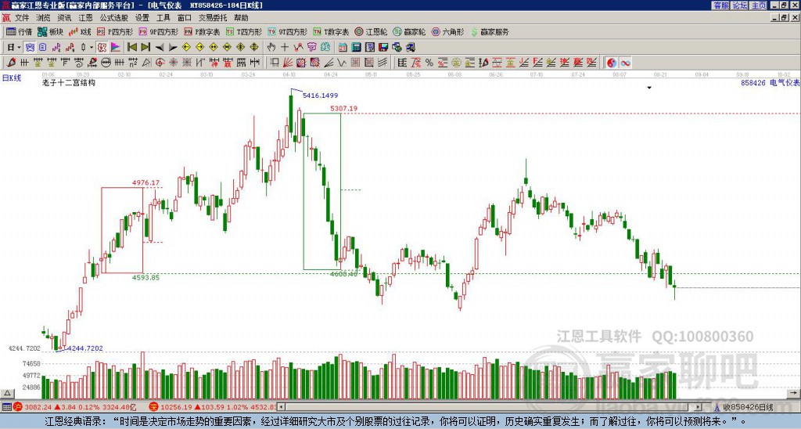801x429 pixels.
Task: Switch to K线 chart view
Action: tap(81, 31)
